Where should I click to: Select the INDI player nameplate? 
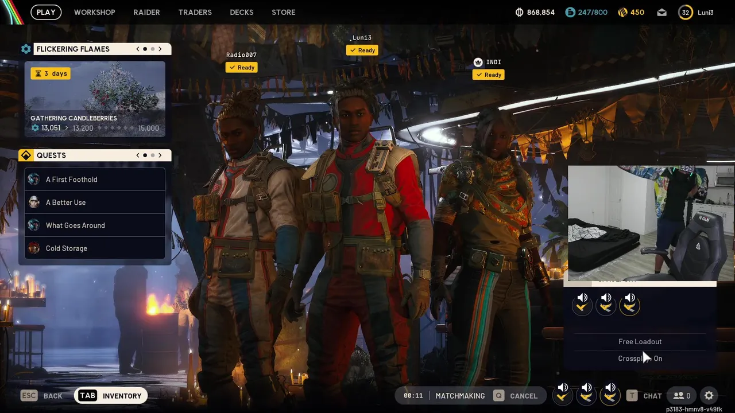pyautogui.click(x=494, y=62)
